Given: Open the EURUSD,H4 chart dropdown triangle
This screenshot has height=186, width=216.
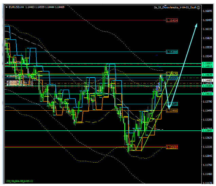Looking at the screenshot, I should pyautogui.click(x=6, y=7).
